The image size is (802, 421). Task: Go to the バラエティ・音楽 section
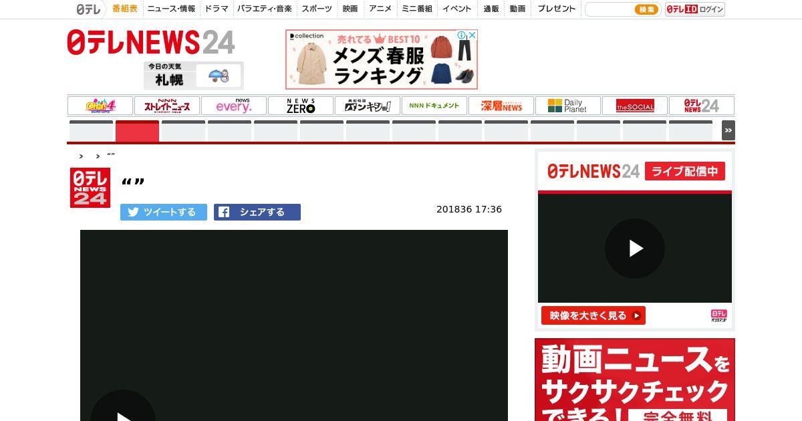(x=265, y=9)
